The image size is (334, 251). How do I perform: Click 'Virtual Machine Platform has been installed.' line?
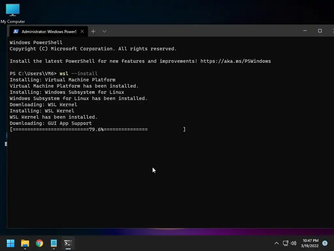pos(74,86)
